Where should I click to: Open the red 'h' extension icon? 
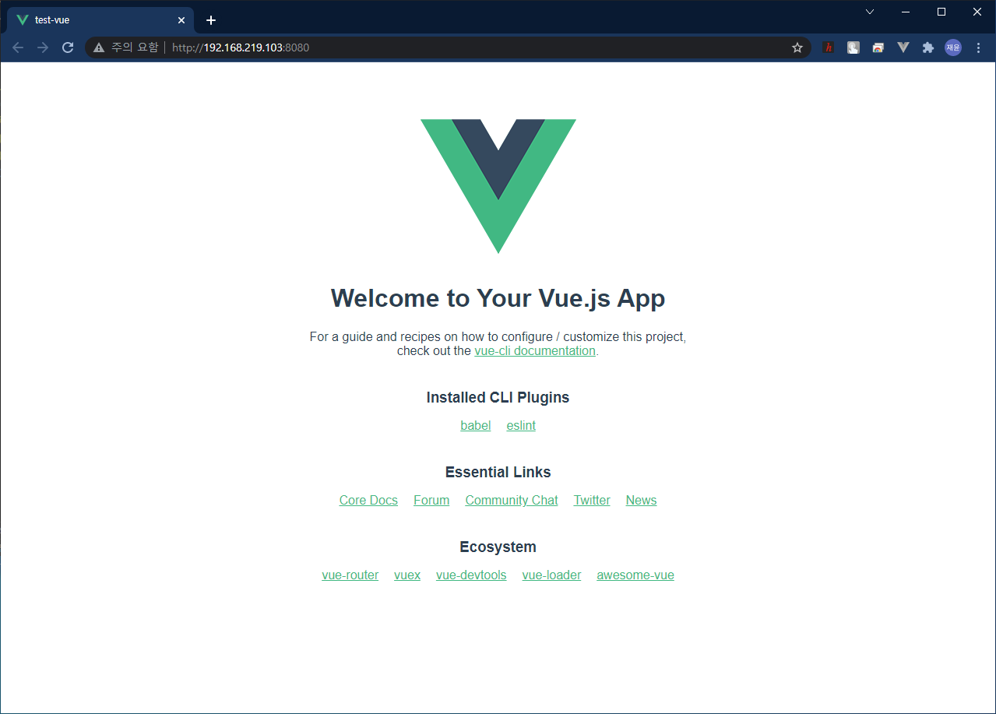pyautogui.click(x=829, y=47)
